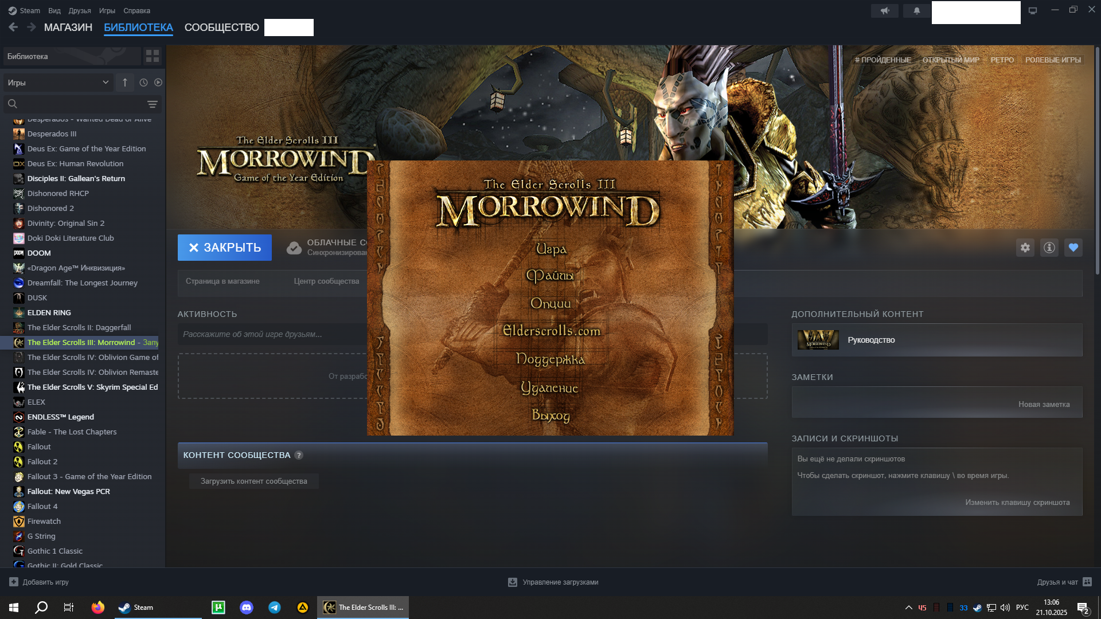The image size is (1101, 619).
Task: Open the Steam menu
Action: (x=25, y=11)
